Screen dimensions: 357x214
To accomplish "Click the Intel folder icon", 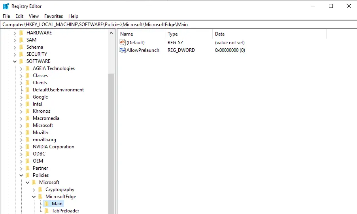I will 28,104.
